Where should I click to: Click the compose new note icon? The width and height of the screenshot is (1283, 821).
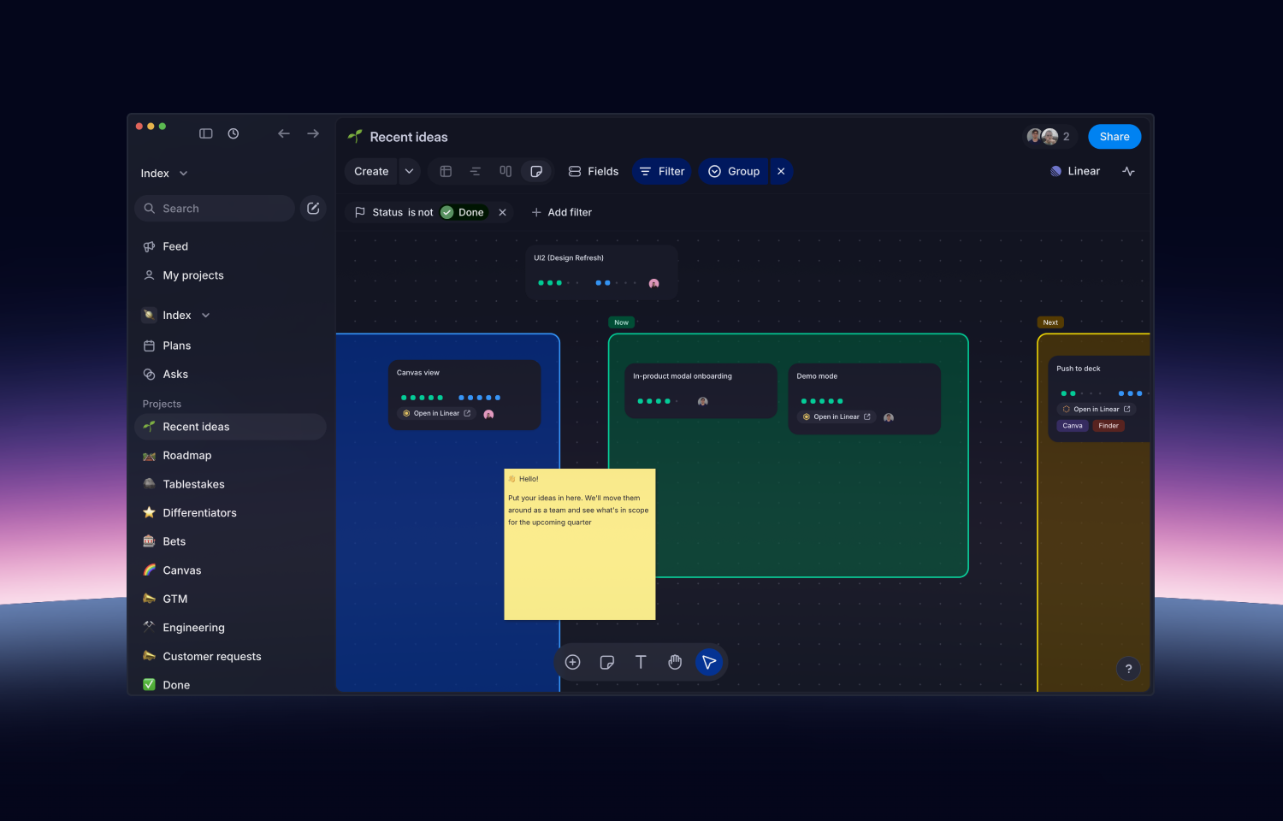[x=313, y=208]
